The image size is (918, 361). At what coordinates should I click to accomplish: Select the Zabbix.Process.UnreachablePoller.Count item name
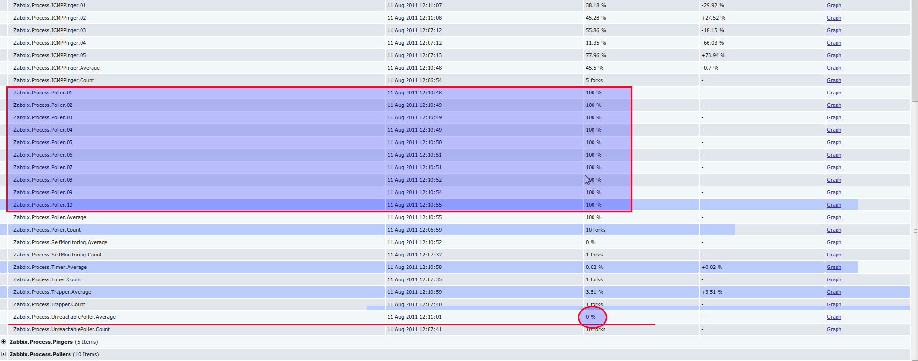(61, 329)
